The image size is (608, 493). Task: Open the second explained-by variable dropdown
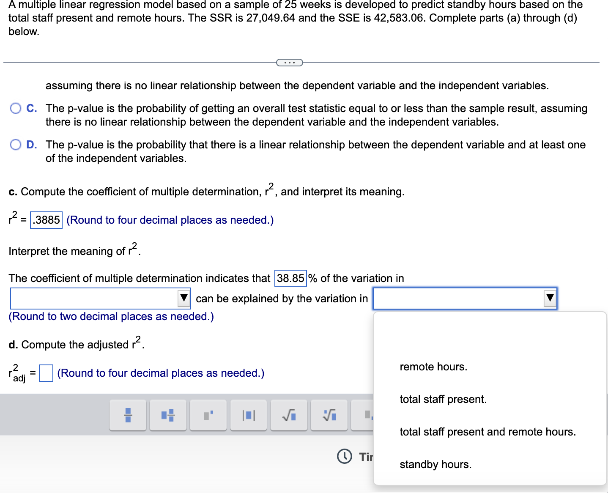pos(550,298)
